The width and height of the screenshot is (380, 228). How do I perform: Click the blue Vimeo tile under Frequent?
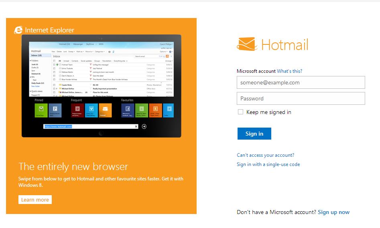[x=91, y=110]
